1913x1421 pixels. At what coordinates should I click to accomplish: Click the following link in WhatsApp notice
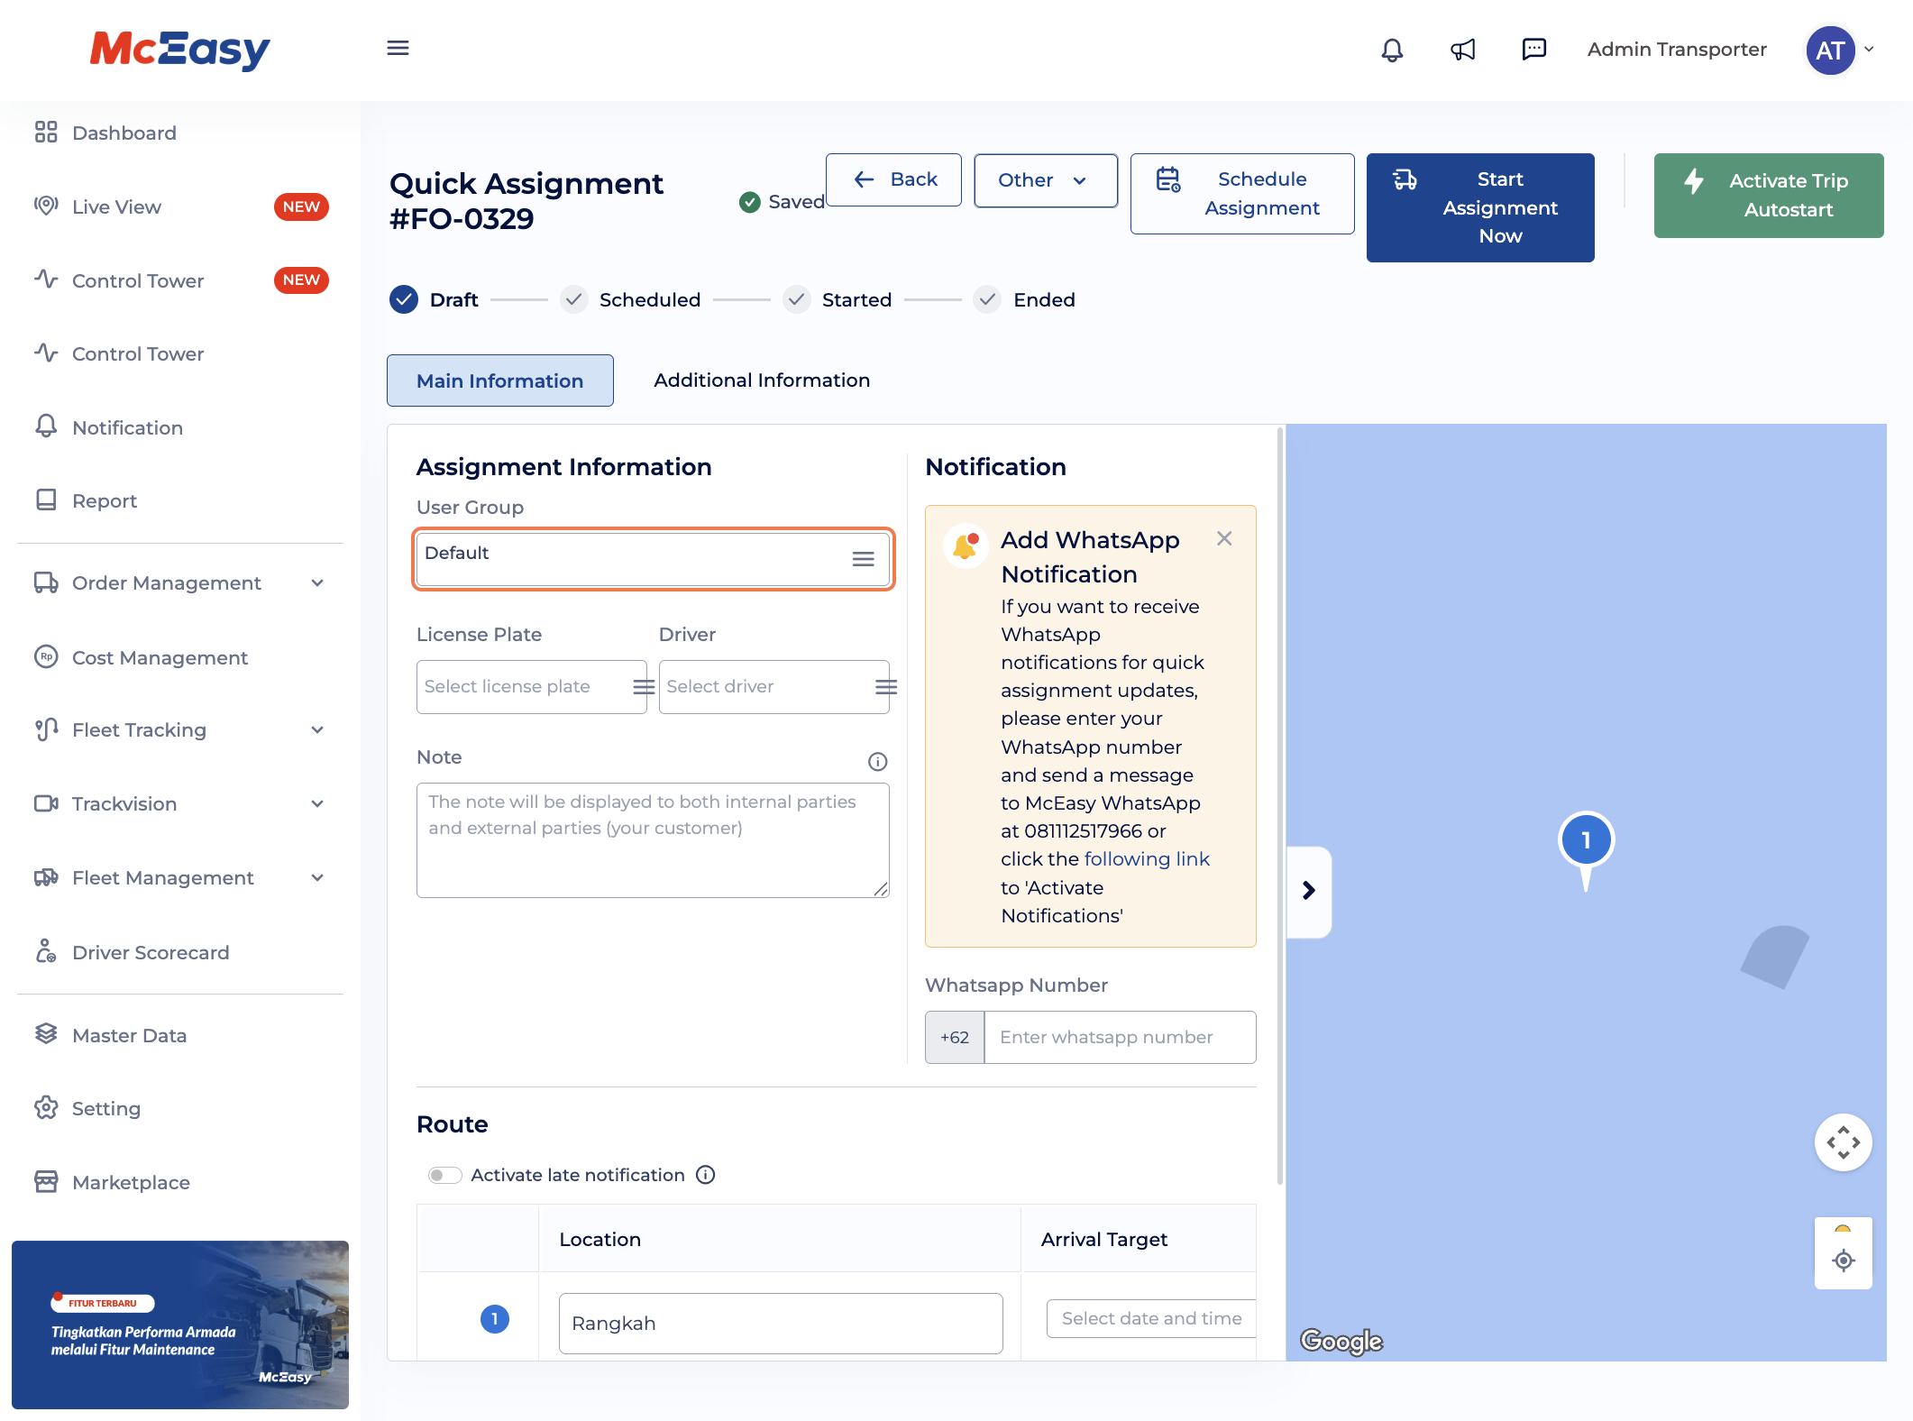[1147, 859]
